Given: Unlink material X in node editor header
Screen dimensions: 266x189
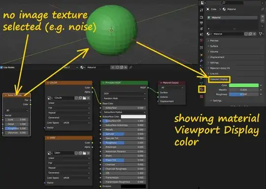Looking at the screenshot, I should (x=126, y=67).
